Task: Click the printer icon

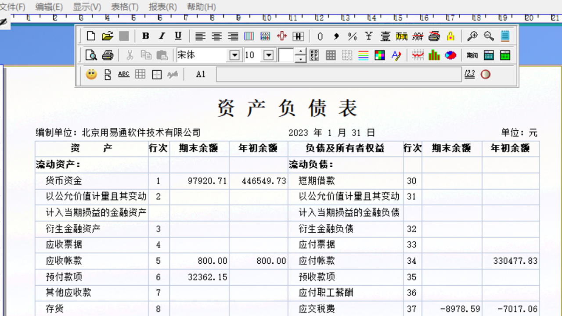Action: tap(108, 56)
